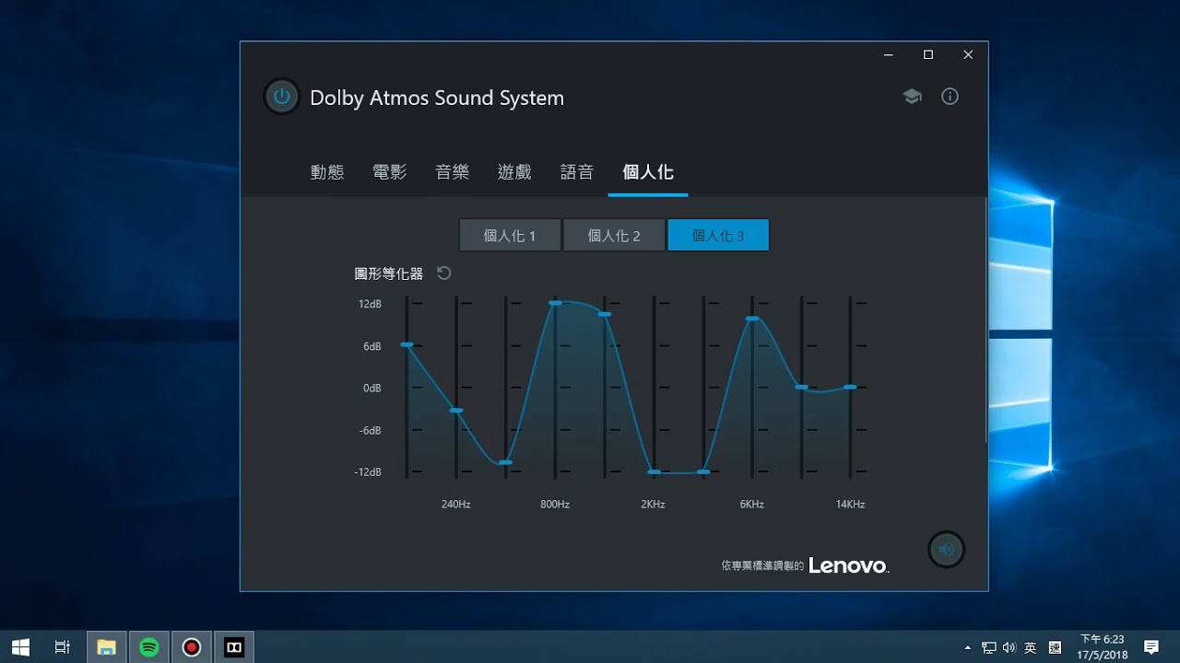
Task: Click the 圖形等化器 label
Action: [389, 273]
